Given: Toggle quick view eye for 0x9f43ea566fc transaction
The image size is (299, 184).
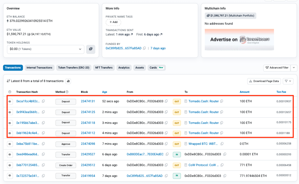Looking at the screenshot, I should [10, 112].
